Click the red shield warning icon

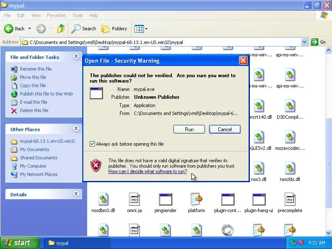point(96,165)
